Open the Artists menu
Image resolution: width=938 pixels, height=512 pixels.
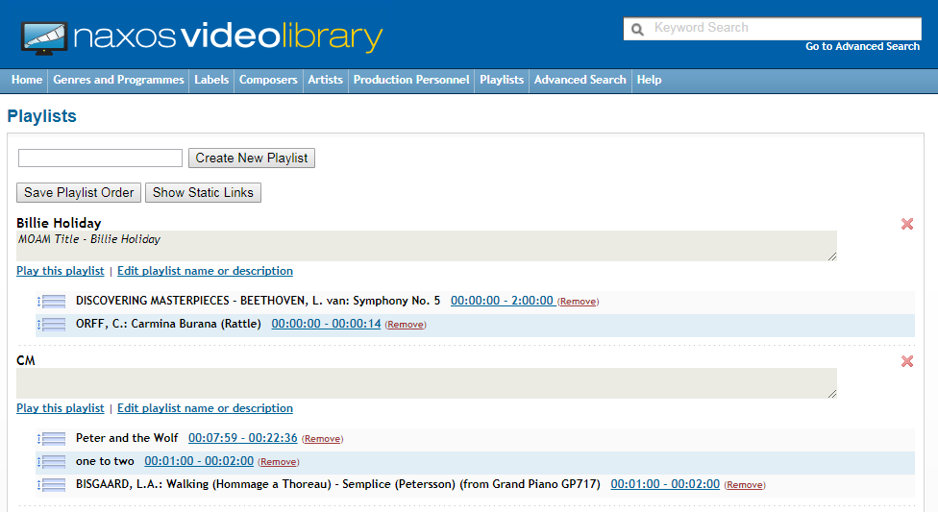[326, 80]
